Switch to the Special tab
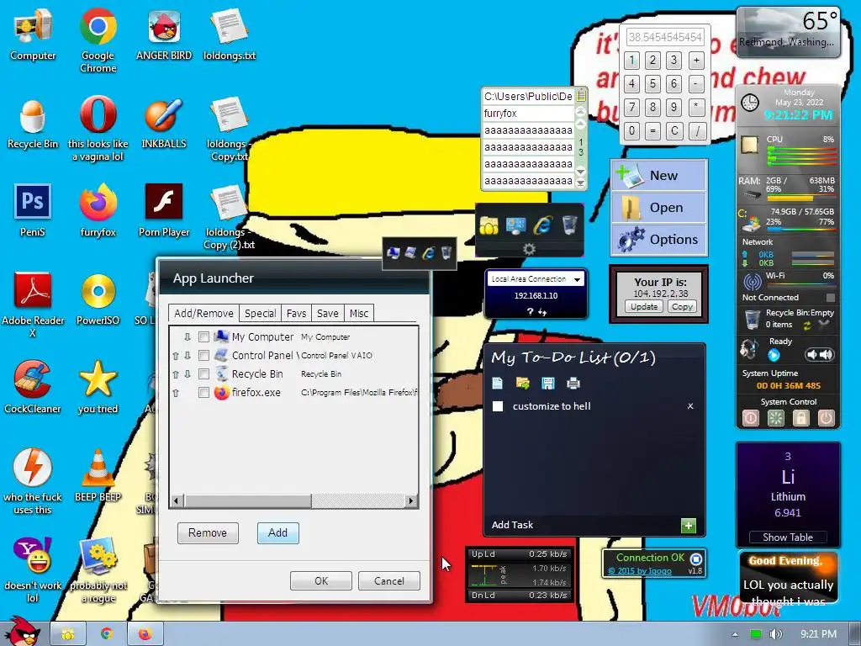This screenshot has height=646, width=861. pyautogui.click(x=261, y=313)
